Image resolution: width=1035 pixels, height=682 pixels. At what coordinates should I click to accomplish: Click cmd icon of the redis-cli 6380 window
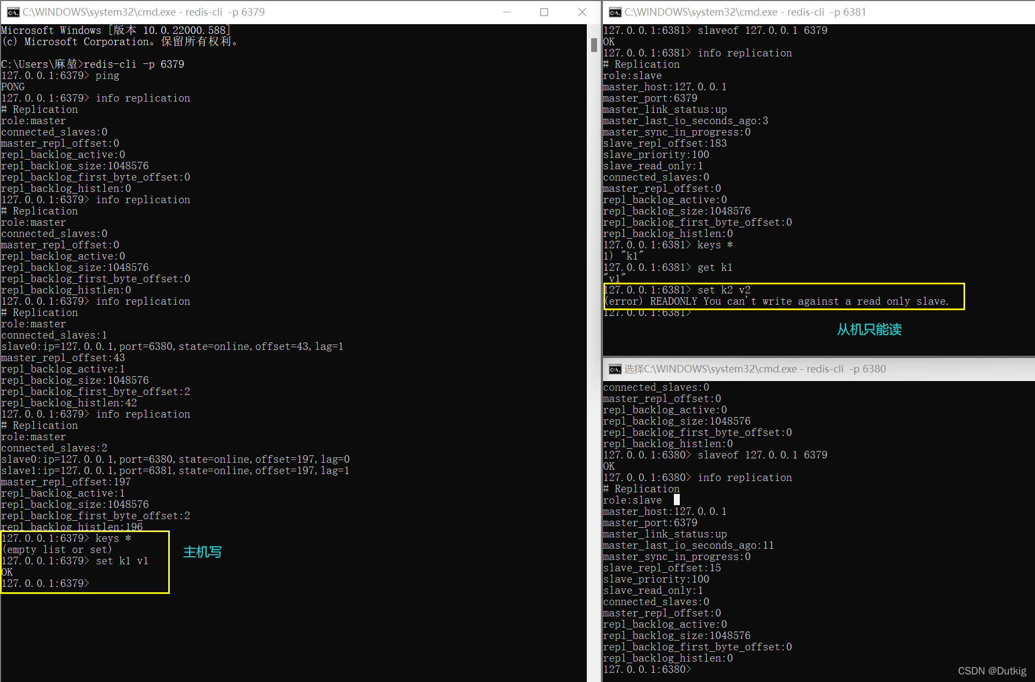(x=615, y=369)
